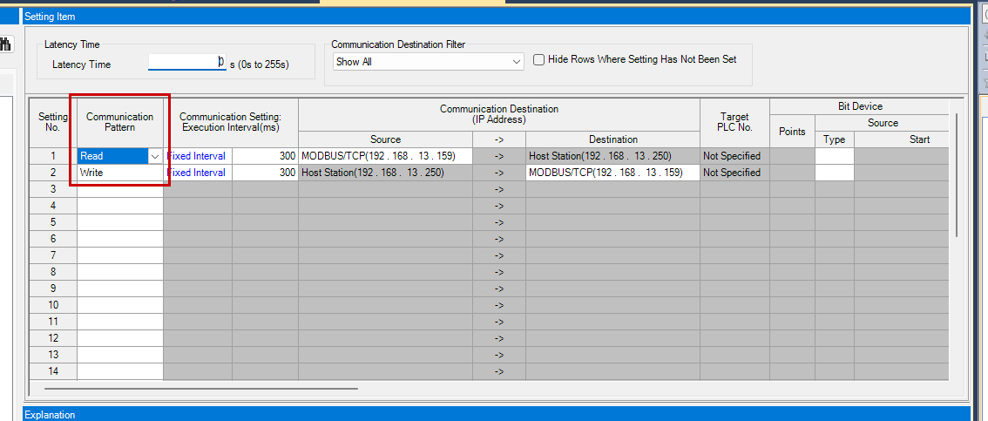Viewport: 988px width, 421px height.
Task: Click the Communication Pattern column header
Action: point(119,122)
